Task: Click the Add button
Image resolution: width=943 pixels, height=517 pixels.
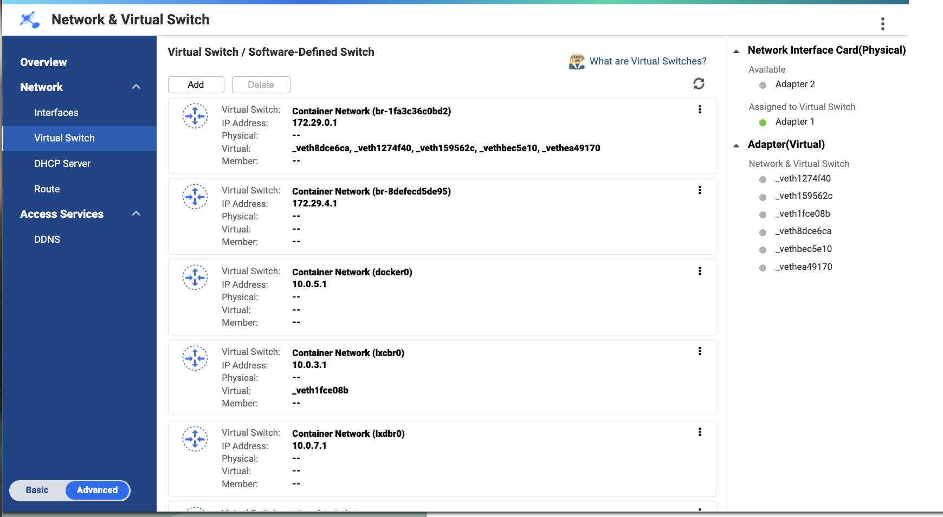Action: pos(196,85)
